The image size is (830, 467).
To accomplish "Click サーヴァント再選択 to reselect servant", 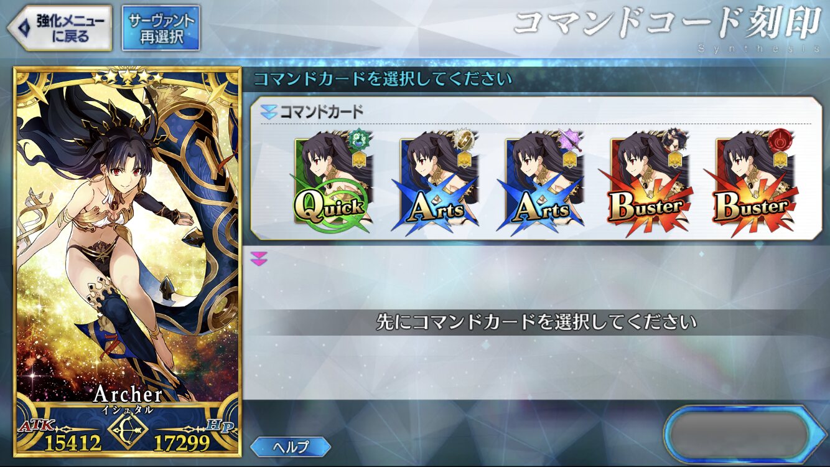I will click(161, 28).
